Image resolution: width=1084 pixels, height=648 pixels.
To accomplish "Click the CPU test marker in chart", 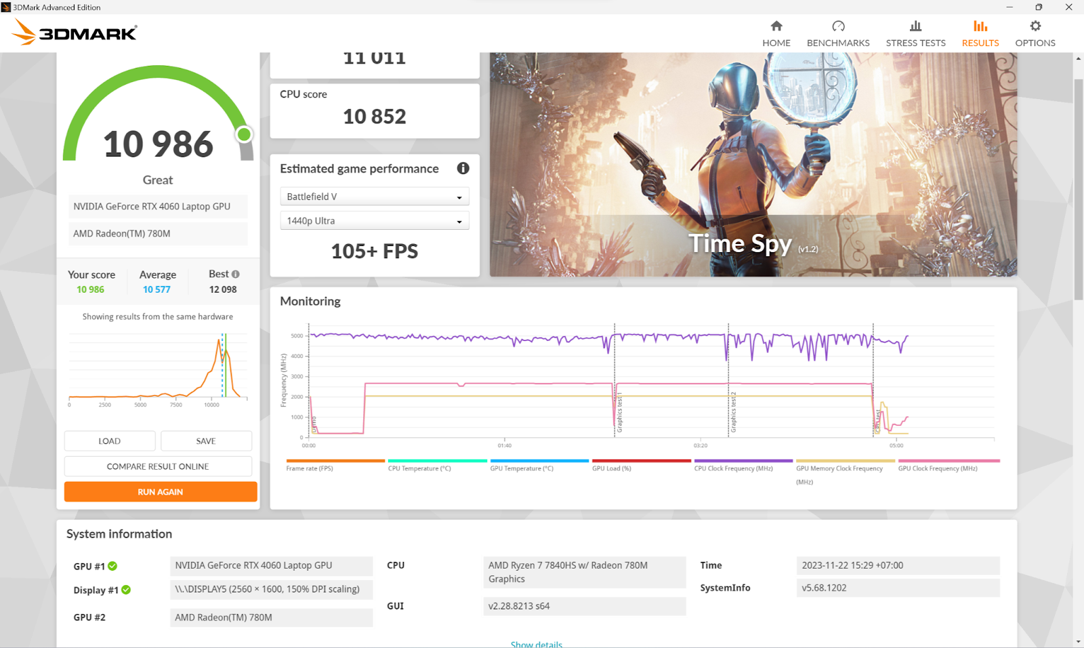I will 878,421.
